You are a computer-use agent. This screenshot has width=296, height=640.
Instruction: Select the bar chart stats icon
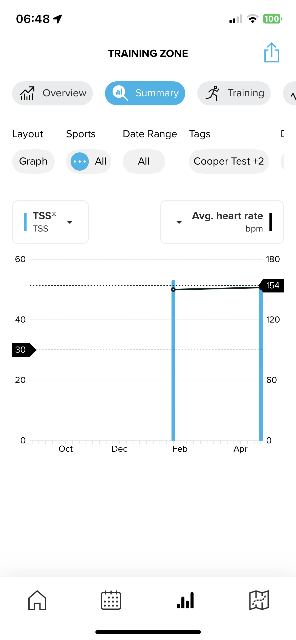coord(185,600)
